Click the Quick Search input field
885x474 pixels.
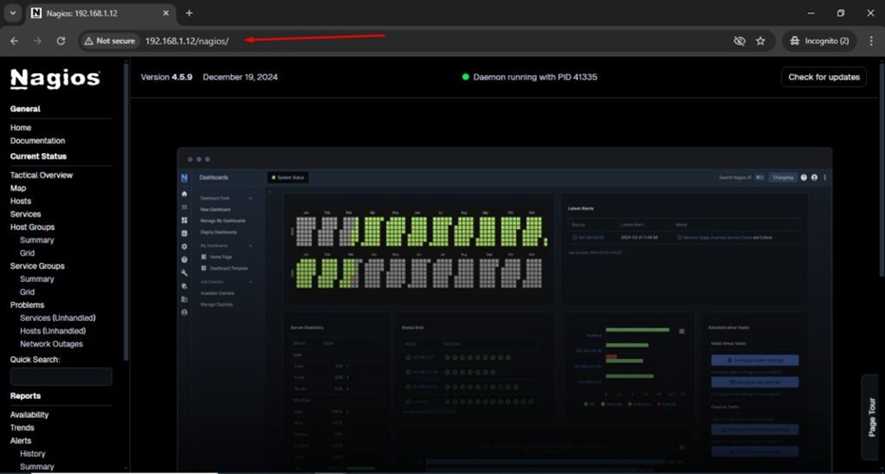[x=61, y=376]
